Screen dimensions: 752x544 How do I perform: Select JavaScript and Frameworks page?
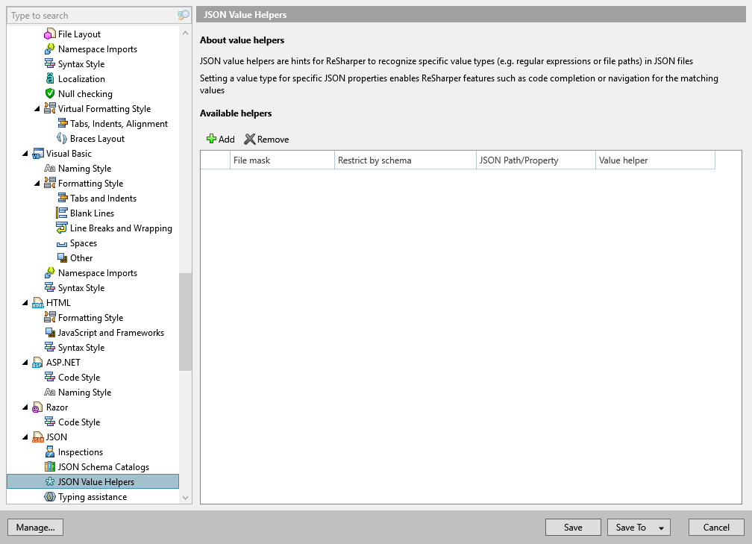(x=111, y=333)
